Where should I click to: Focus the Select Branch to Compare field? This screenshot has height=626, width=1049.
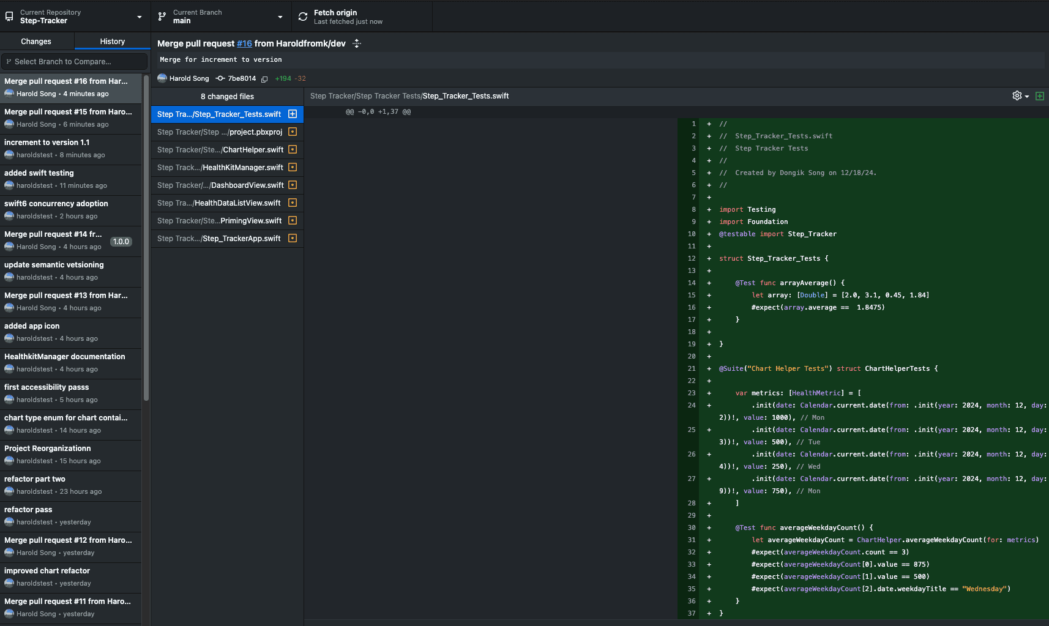pos(74,62)
